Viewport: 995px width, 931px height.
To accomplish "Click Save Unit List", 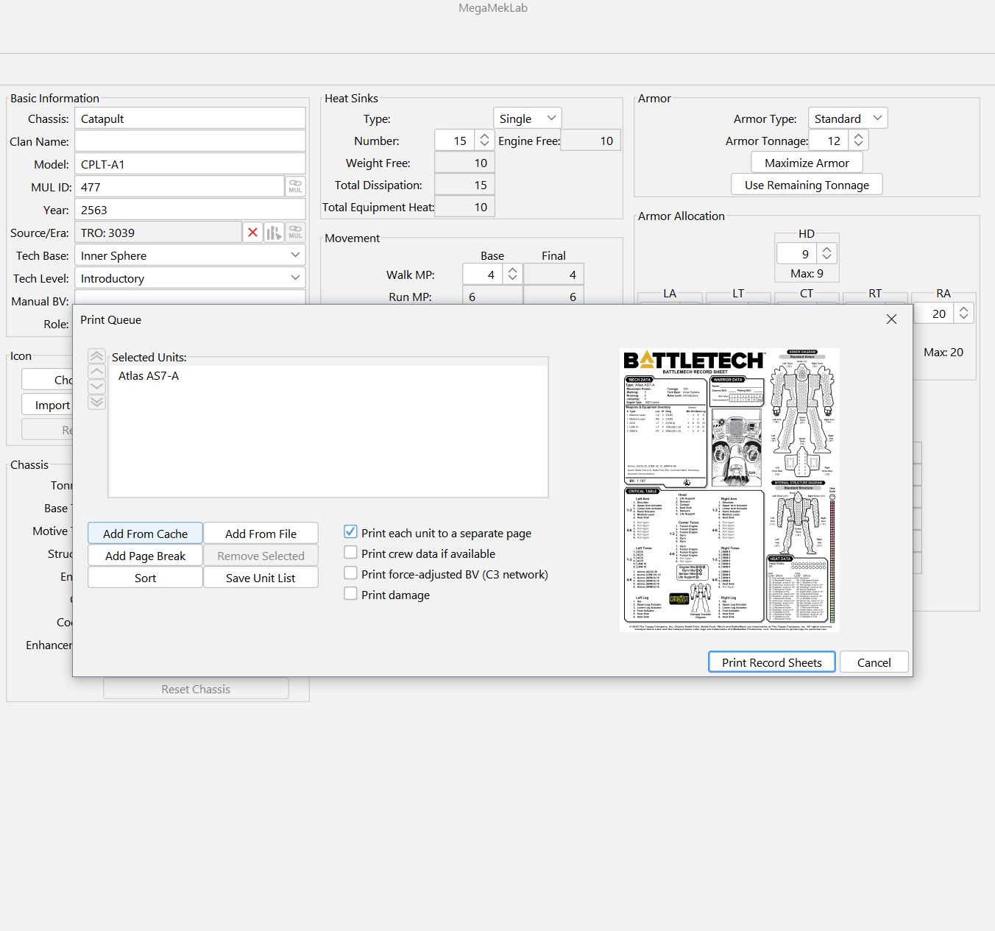I will pos(261,578).
